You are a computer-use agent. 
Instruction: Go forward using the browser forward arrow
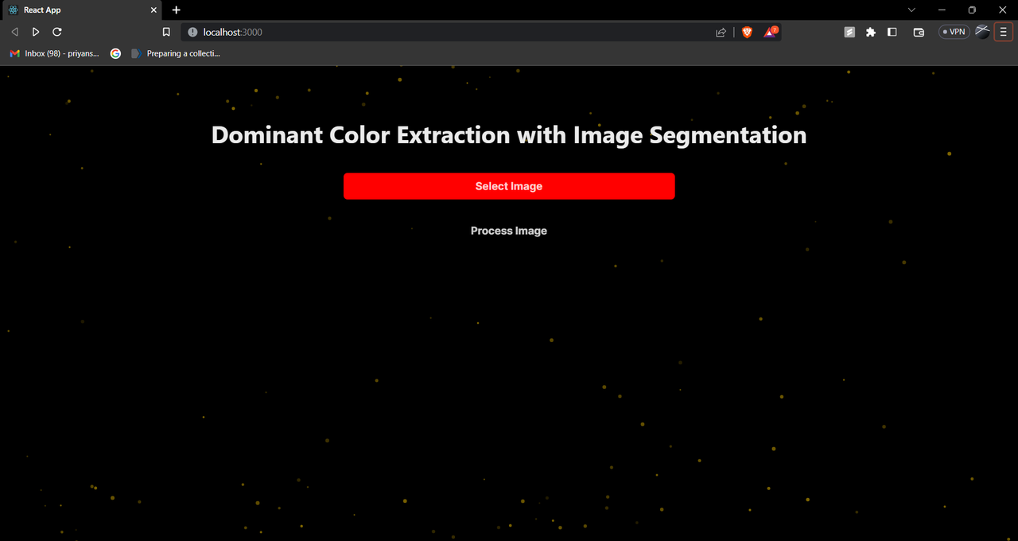[x=36, y=32]
